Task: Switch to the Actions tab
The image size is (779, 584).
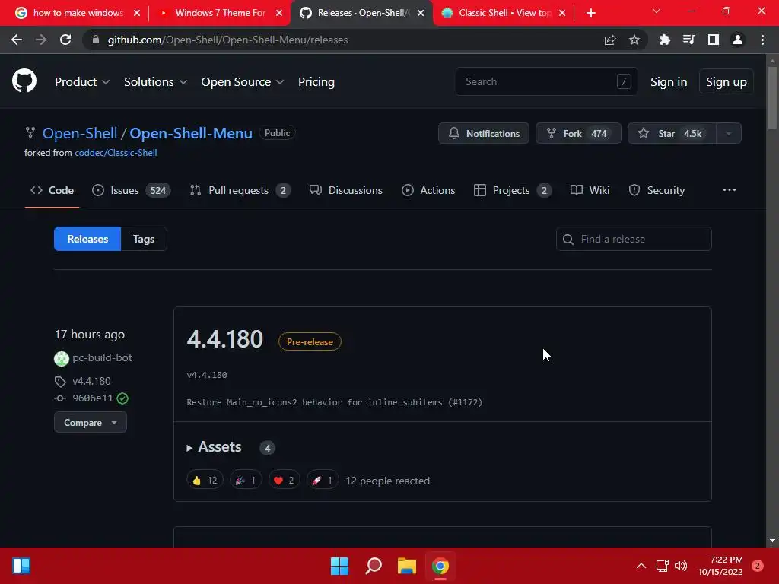Action: (428, 190)
